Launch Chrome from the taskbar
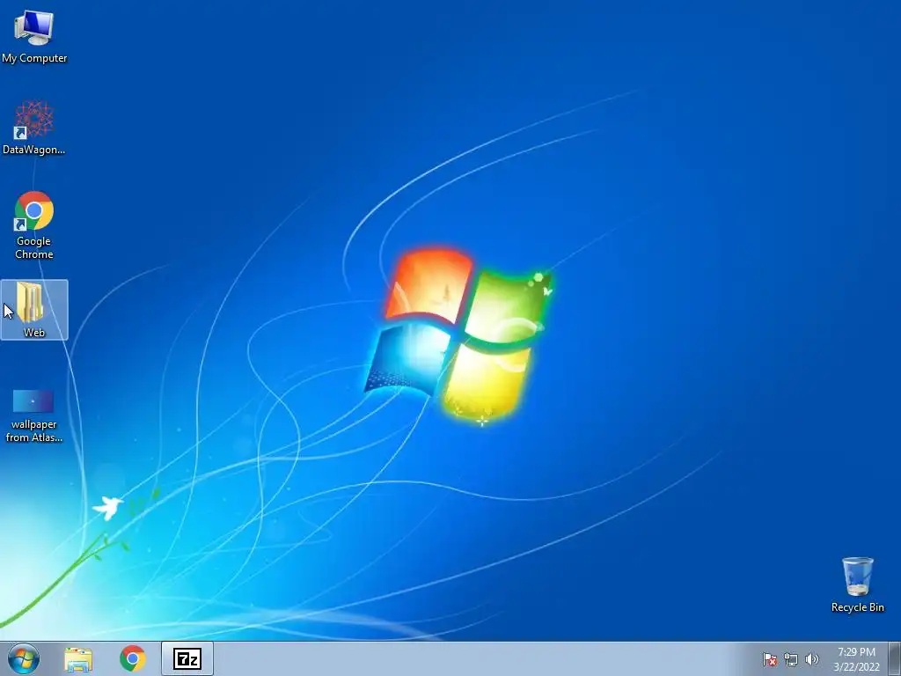The height and width of the screenshot is (676, 901). [133, 658]
